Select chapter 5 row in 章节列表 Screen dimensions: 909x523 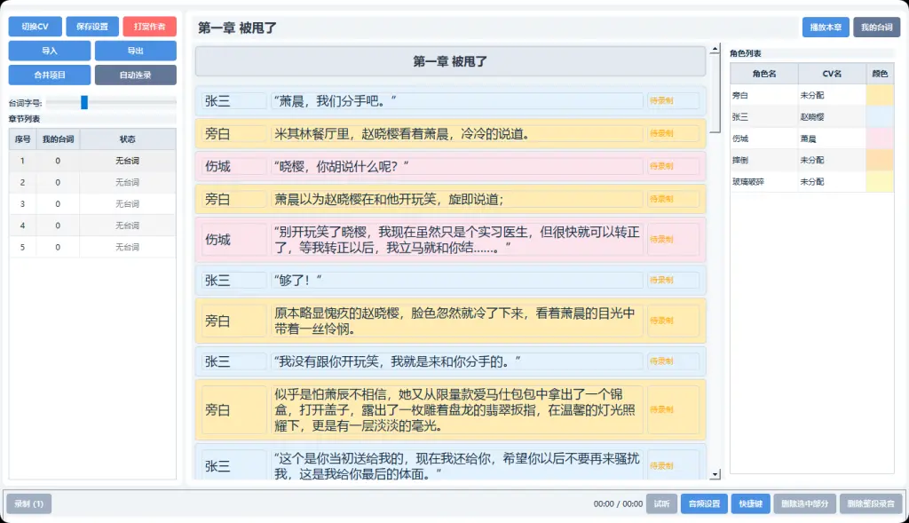[92, 247]
